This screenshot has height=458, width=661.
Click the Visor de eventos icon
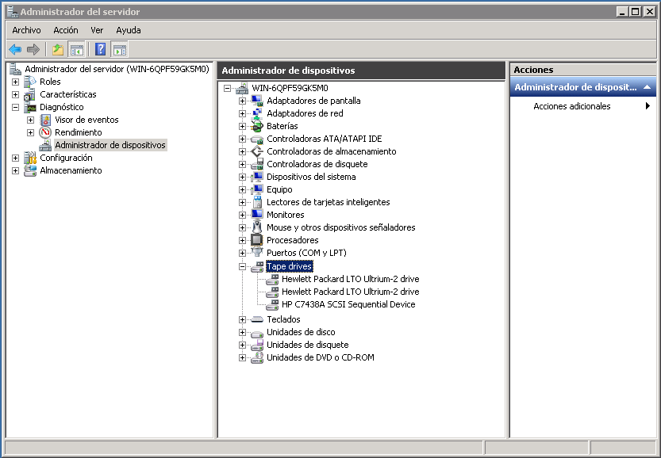45,120
